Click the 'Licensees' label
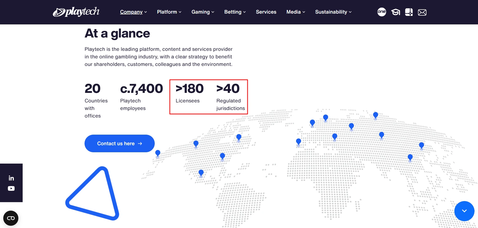Screen dimensions: 478x228 coord(188,101)
